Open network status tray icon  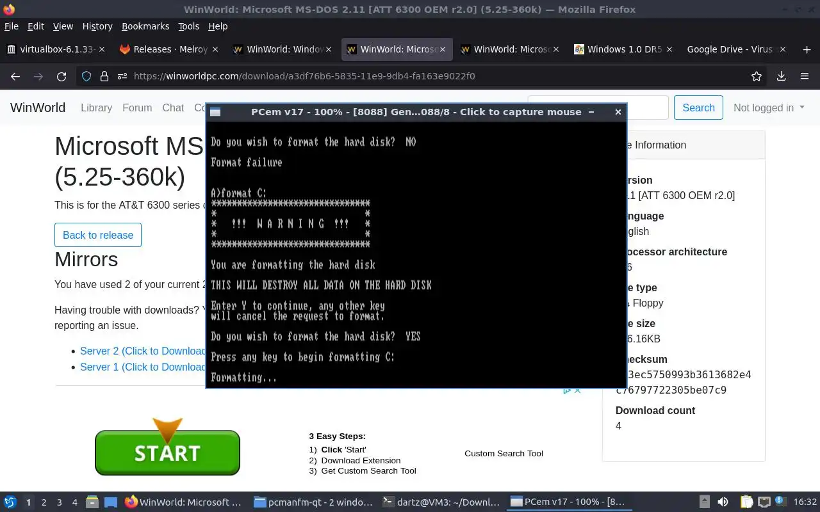click(764, 502)
